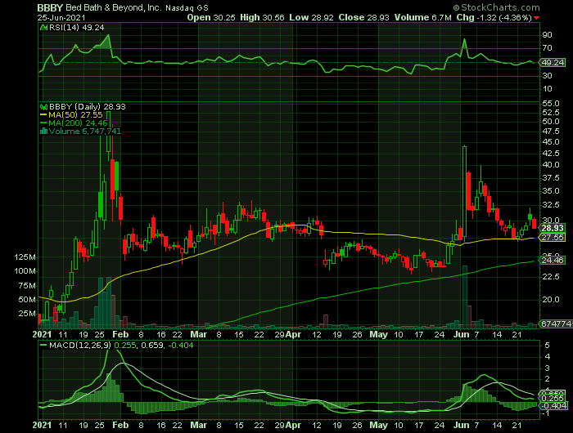Click the 'Volume 6,747,741' legend text

pyautogui.click(x=85, y=131)
